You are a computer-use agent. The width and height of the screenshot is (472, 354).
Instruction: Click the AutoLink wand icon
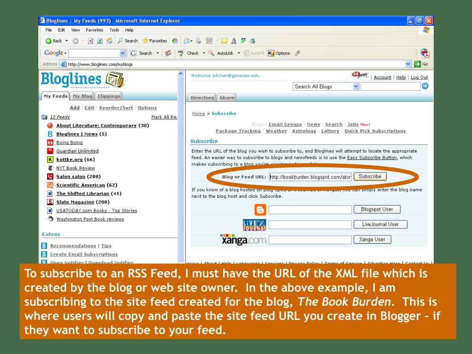pyautogui.click(x=211, y=53)
